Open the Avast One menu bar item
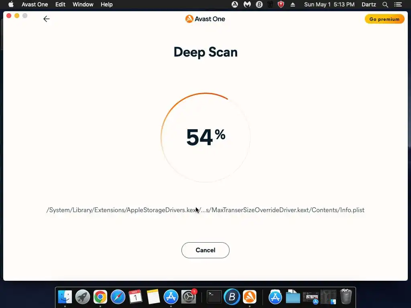411x308 pixels. [x=35, y=4]
